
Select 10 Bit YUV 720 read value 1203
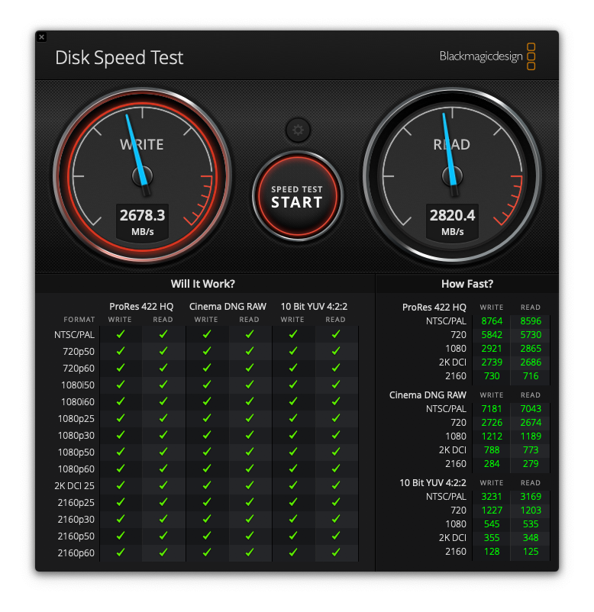point(531,511)
